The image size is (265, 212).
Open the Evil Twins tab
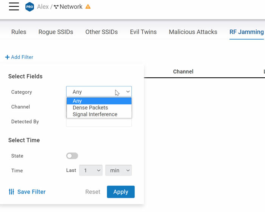click(x=143, y=32)
